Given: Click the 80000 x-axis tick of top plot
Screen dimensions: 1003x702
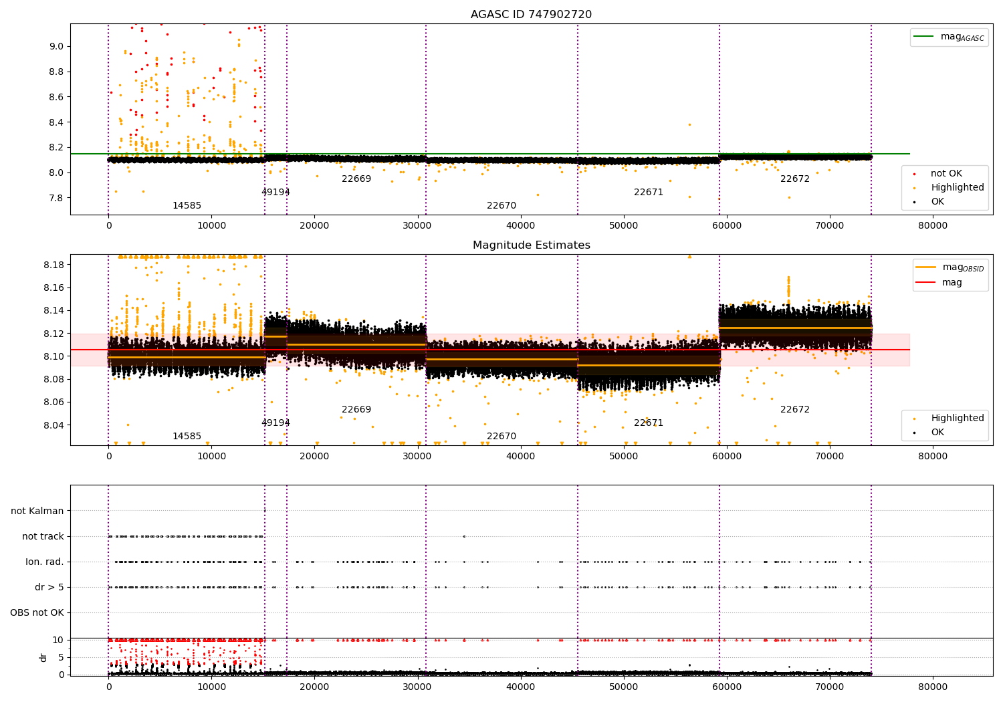Looking at the screenshot, I should [x=933, y=226].
